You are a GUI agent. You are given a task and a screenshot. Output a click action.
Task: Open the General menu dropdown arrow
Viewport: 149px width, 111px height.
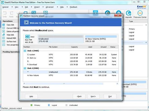click(12, 7)
